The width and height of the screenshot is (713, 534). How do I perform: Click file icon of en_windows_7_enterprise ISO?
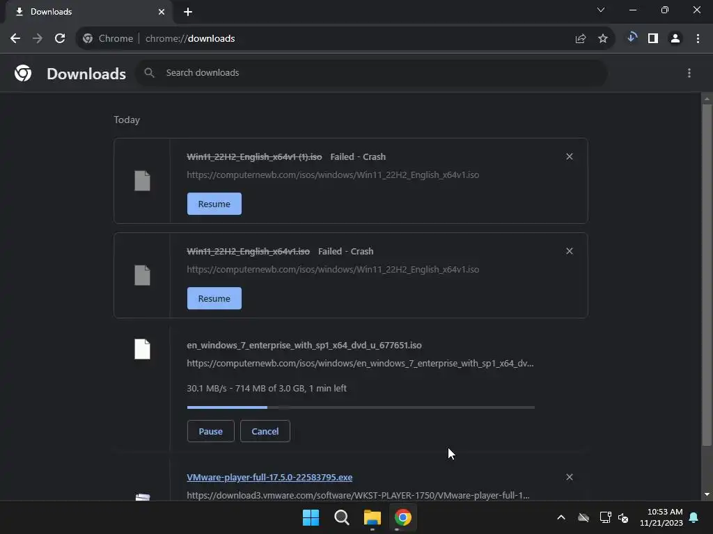coord(142,349)
